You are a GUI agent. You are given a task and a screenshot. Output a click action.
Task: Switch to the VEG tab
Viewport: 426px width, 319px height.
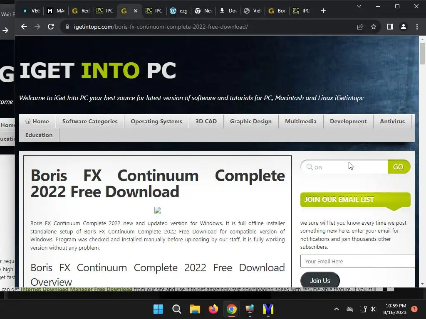pos(32,11)
